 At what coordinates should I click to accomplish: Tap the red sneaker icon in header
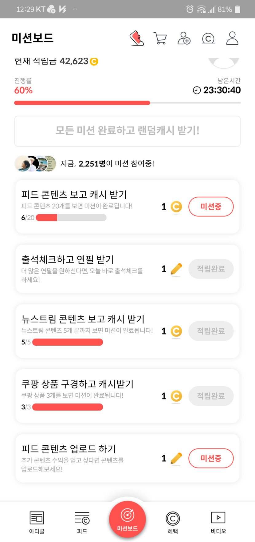click(x=137, y=38)
